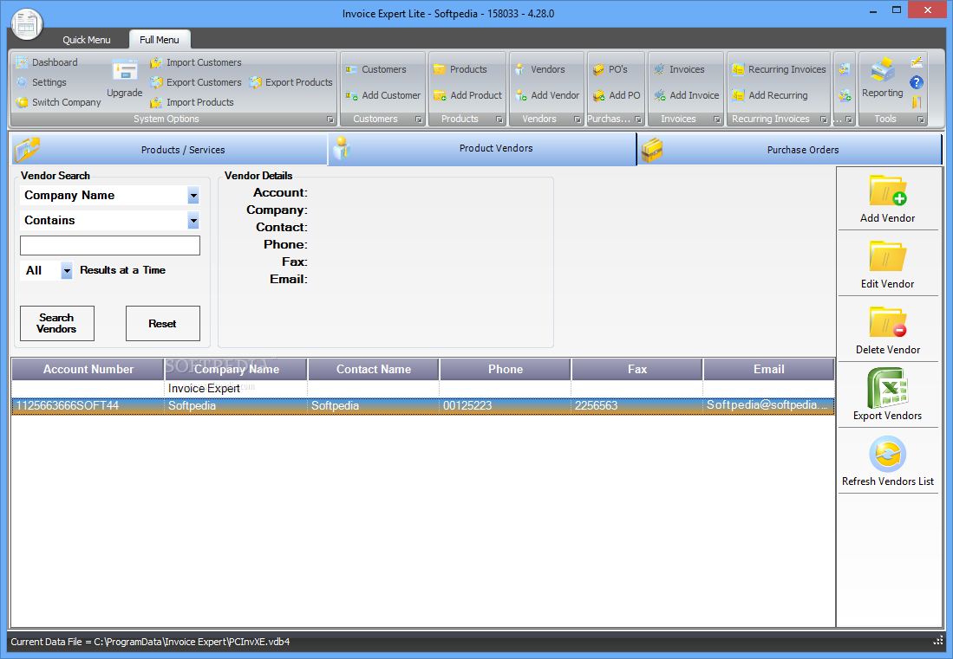Expand the Vendors group dialog launcher
This screenshot has width=953, height=659.
(x=578, y=120)
